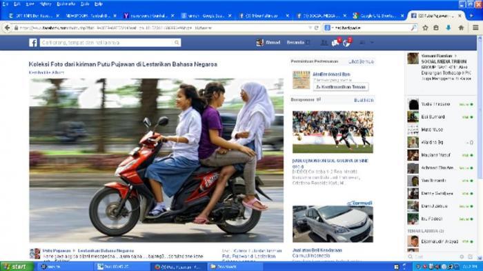Open Facebook friend requests icon

coord(324,43)
